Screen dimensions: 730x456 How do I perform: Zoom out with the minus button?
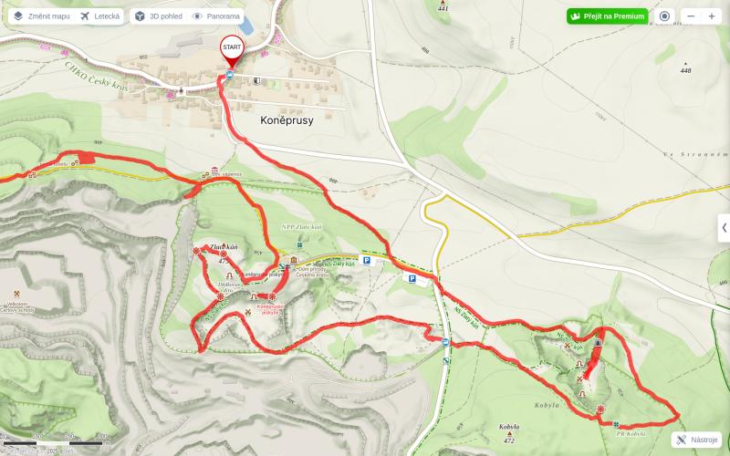click(691, 16)
